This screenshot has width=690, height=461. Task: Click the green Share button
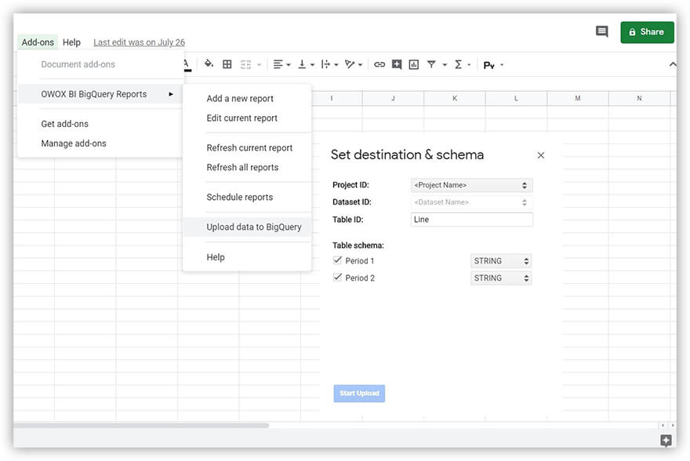tap(647, 32)
